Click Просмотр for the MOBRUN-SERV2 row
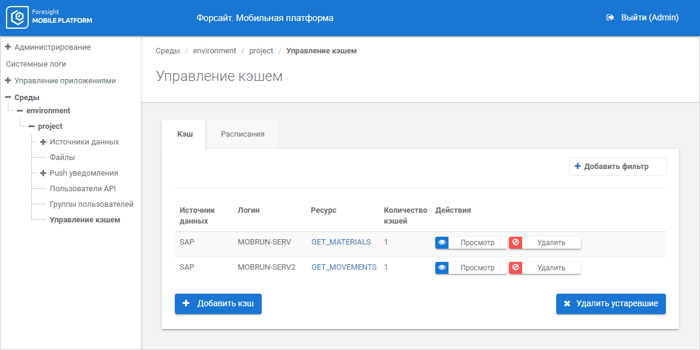The image size is (700, 350). (471, 268)
